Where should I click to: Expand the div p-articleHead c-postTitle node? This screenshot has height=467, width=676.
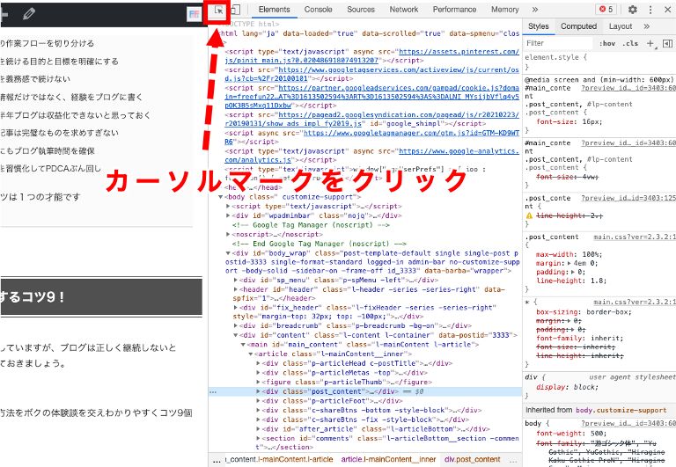[x=258, y=363]
